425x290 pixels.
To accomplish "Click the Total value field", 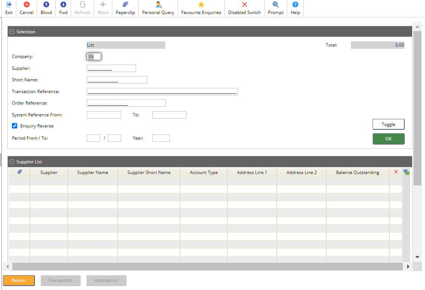I will (378, 45).
